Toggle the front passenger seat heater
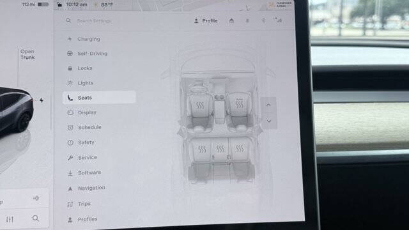The image size is (409, 230). [239, 103]
